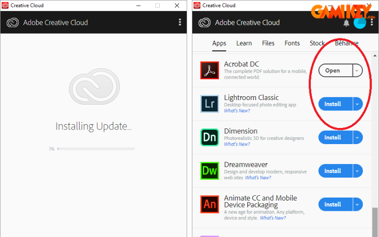Click Creative Cloud logo in left window header
This screenshot has width=379, height=237.
pyautogui.click(x=13, y=22)
